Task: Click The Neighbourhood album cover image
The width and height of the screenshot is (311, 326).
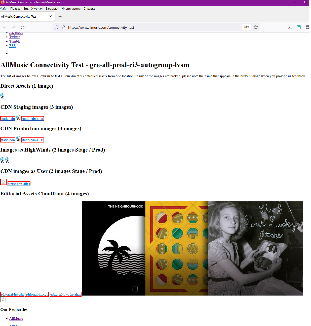Action: 114,248
